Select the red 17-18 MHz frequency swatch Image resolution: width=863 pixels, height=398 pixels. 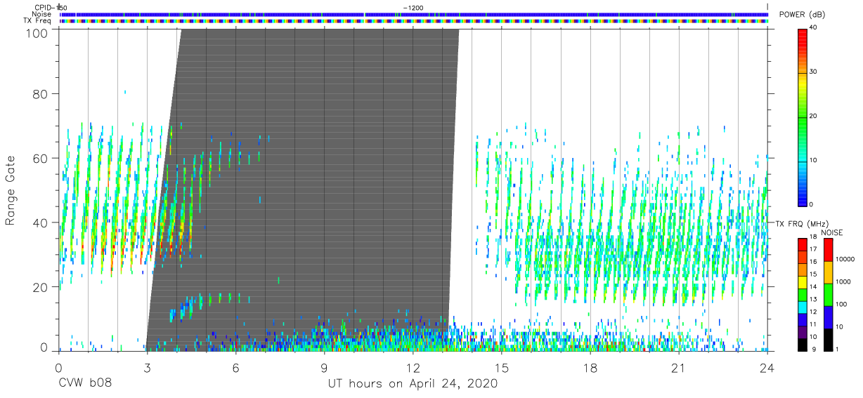click(803, 244)
